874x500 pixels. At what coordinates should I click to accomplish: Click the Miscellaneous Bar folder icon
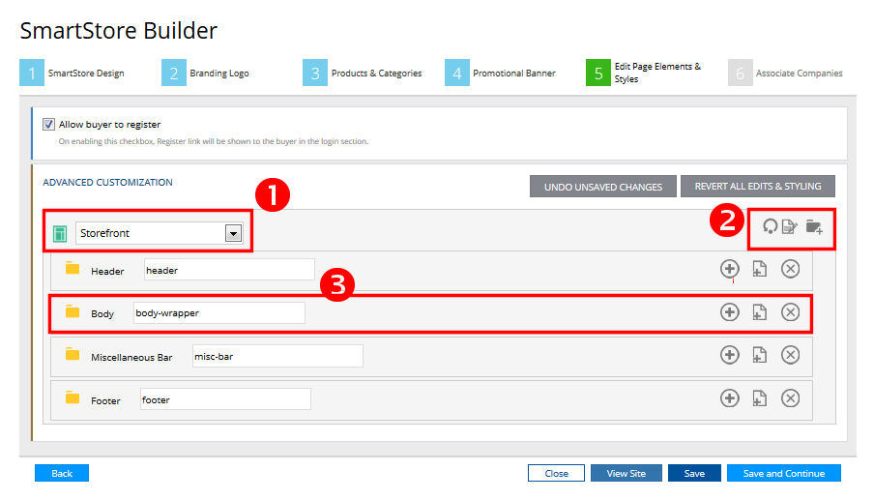point(73,354)
